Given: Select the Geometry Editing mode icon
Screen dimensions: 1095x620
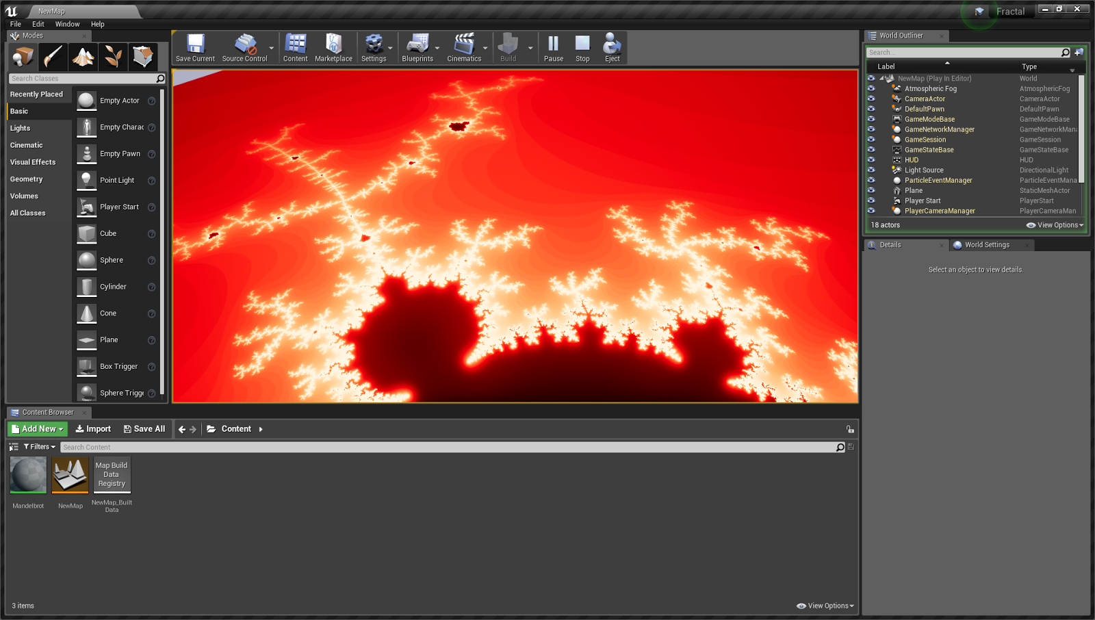Looking at the screenshot, I should pos(143,57).
